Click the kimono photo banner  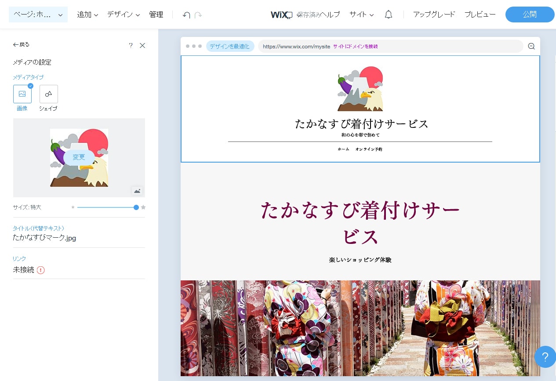[360, 328]
